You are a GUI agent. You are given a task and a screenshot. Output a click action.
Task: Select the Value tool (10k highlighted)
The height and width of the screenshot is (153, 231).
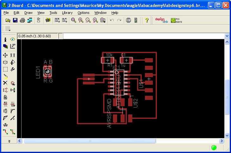pyautogui.click(x=13, y=104)
